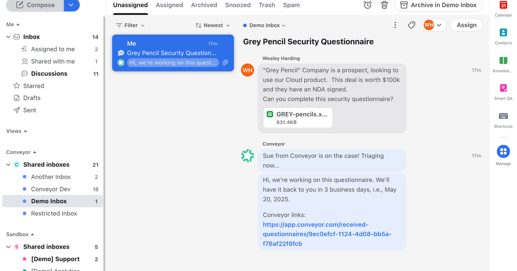
Task: Click the Manage apps icon
Action: pos(503,151)
